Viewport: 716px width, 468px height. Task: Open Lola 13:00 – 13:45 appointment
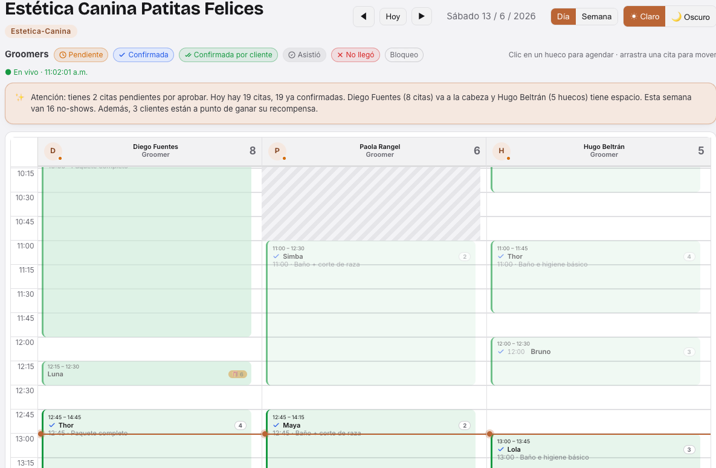(x=595, y=451)
